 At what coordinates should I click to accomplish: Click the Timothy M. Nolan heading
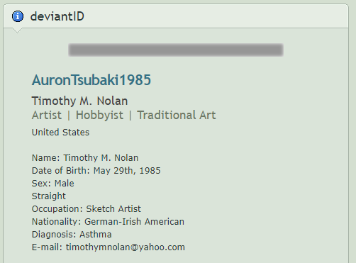pyautogui.click(x=79, y=101)
